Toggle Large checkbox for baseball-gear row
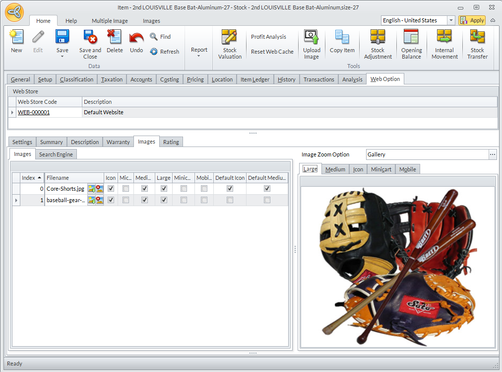This screenshot has width=502, height=372. coord(164,200)
